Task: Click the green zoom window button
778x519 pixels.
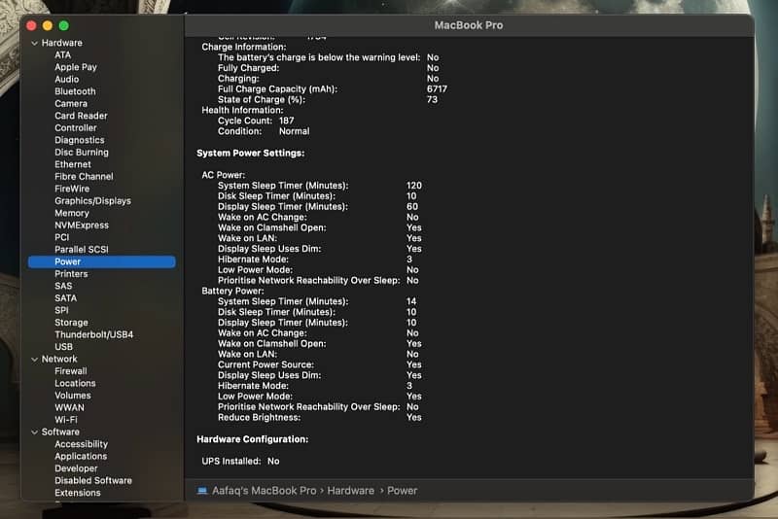Action: (x=63, y=25)
